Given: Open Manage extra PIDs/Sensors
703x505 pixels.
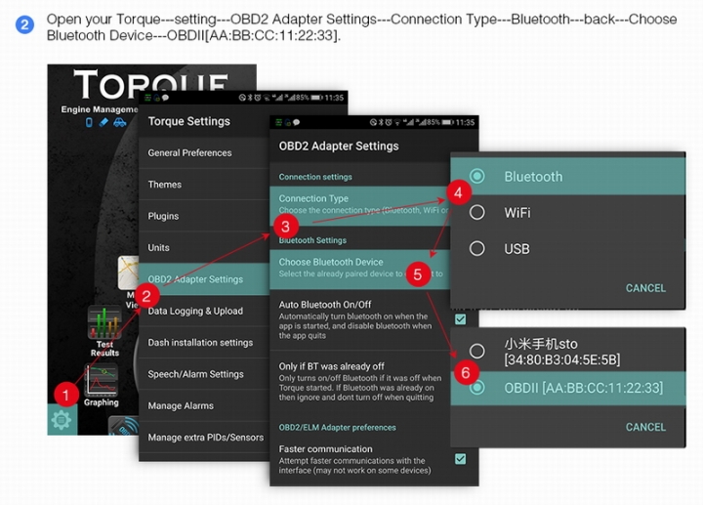Looking at the screenshot, I should tap(204, 438).
